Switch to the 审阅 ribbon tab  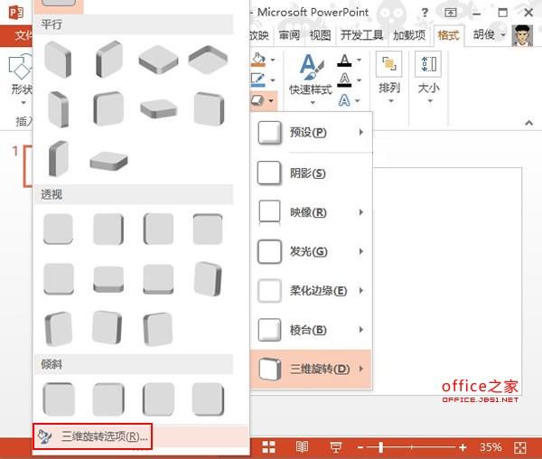click(289, 35)
